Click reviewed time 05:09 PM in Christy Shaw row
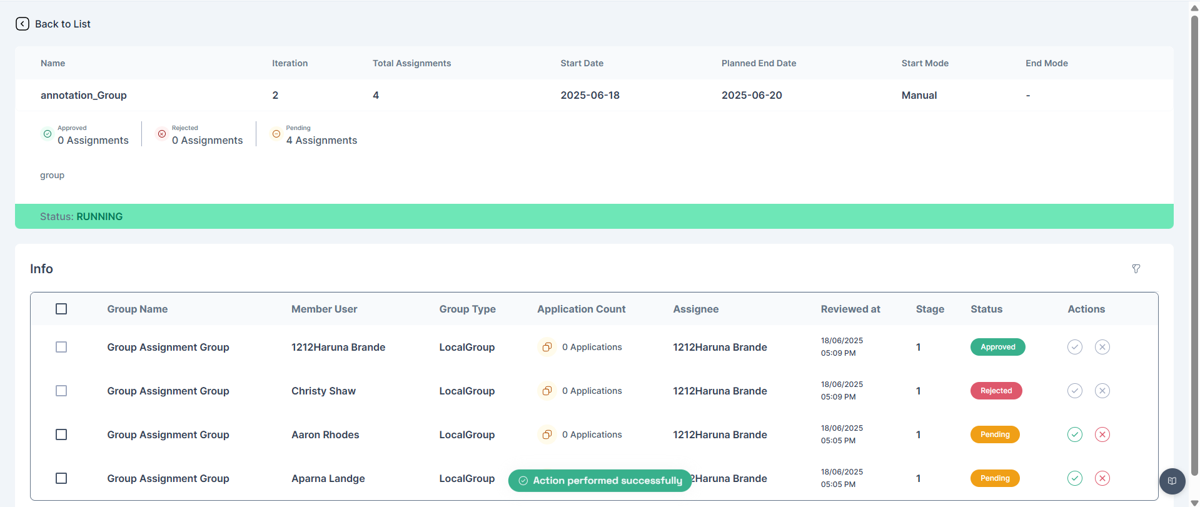Screen dimensions: 1200x507 838,397
